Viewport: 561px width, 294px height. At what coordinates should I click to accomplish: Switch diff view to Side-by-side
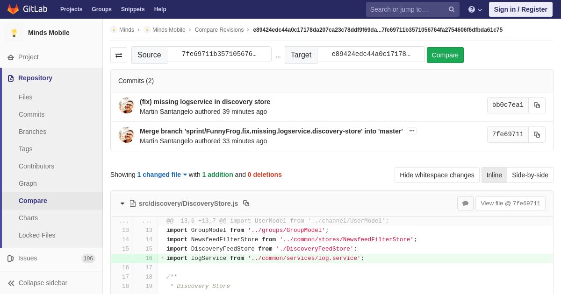pyautogui.click(x=530, y=175)
